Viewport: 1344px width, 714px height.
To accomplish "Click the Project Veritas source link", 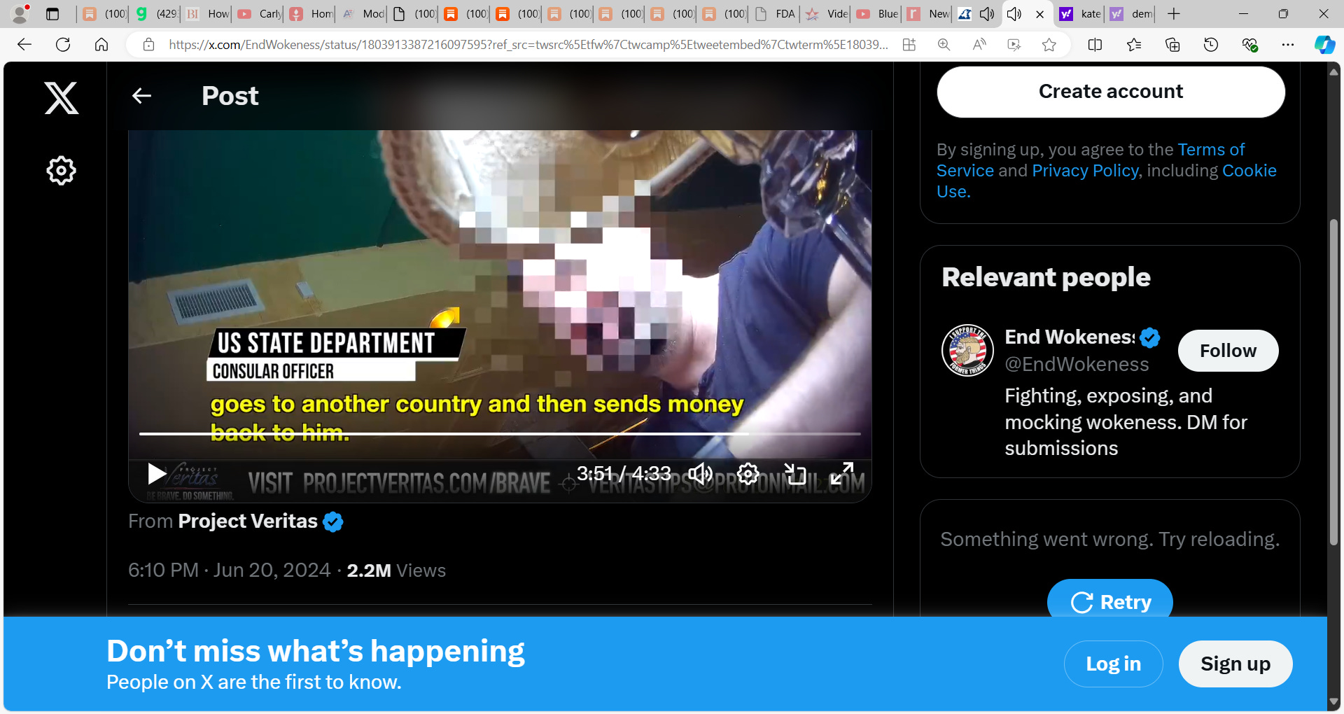I will [x=248, y=521].
